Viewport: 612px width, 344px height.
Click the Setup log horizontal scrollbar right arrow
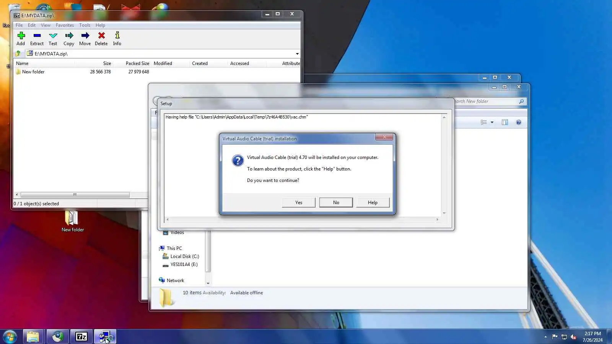point(437,219)
